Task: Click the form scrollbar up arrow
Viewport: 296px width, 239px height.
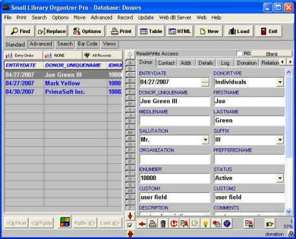Action: click(x=288, y=72)
